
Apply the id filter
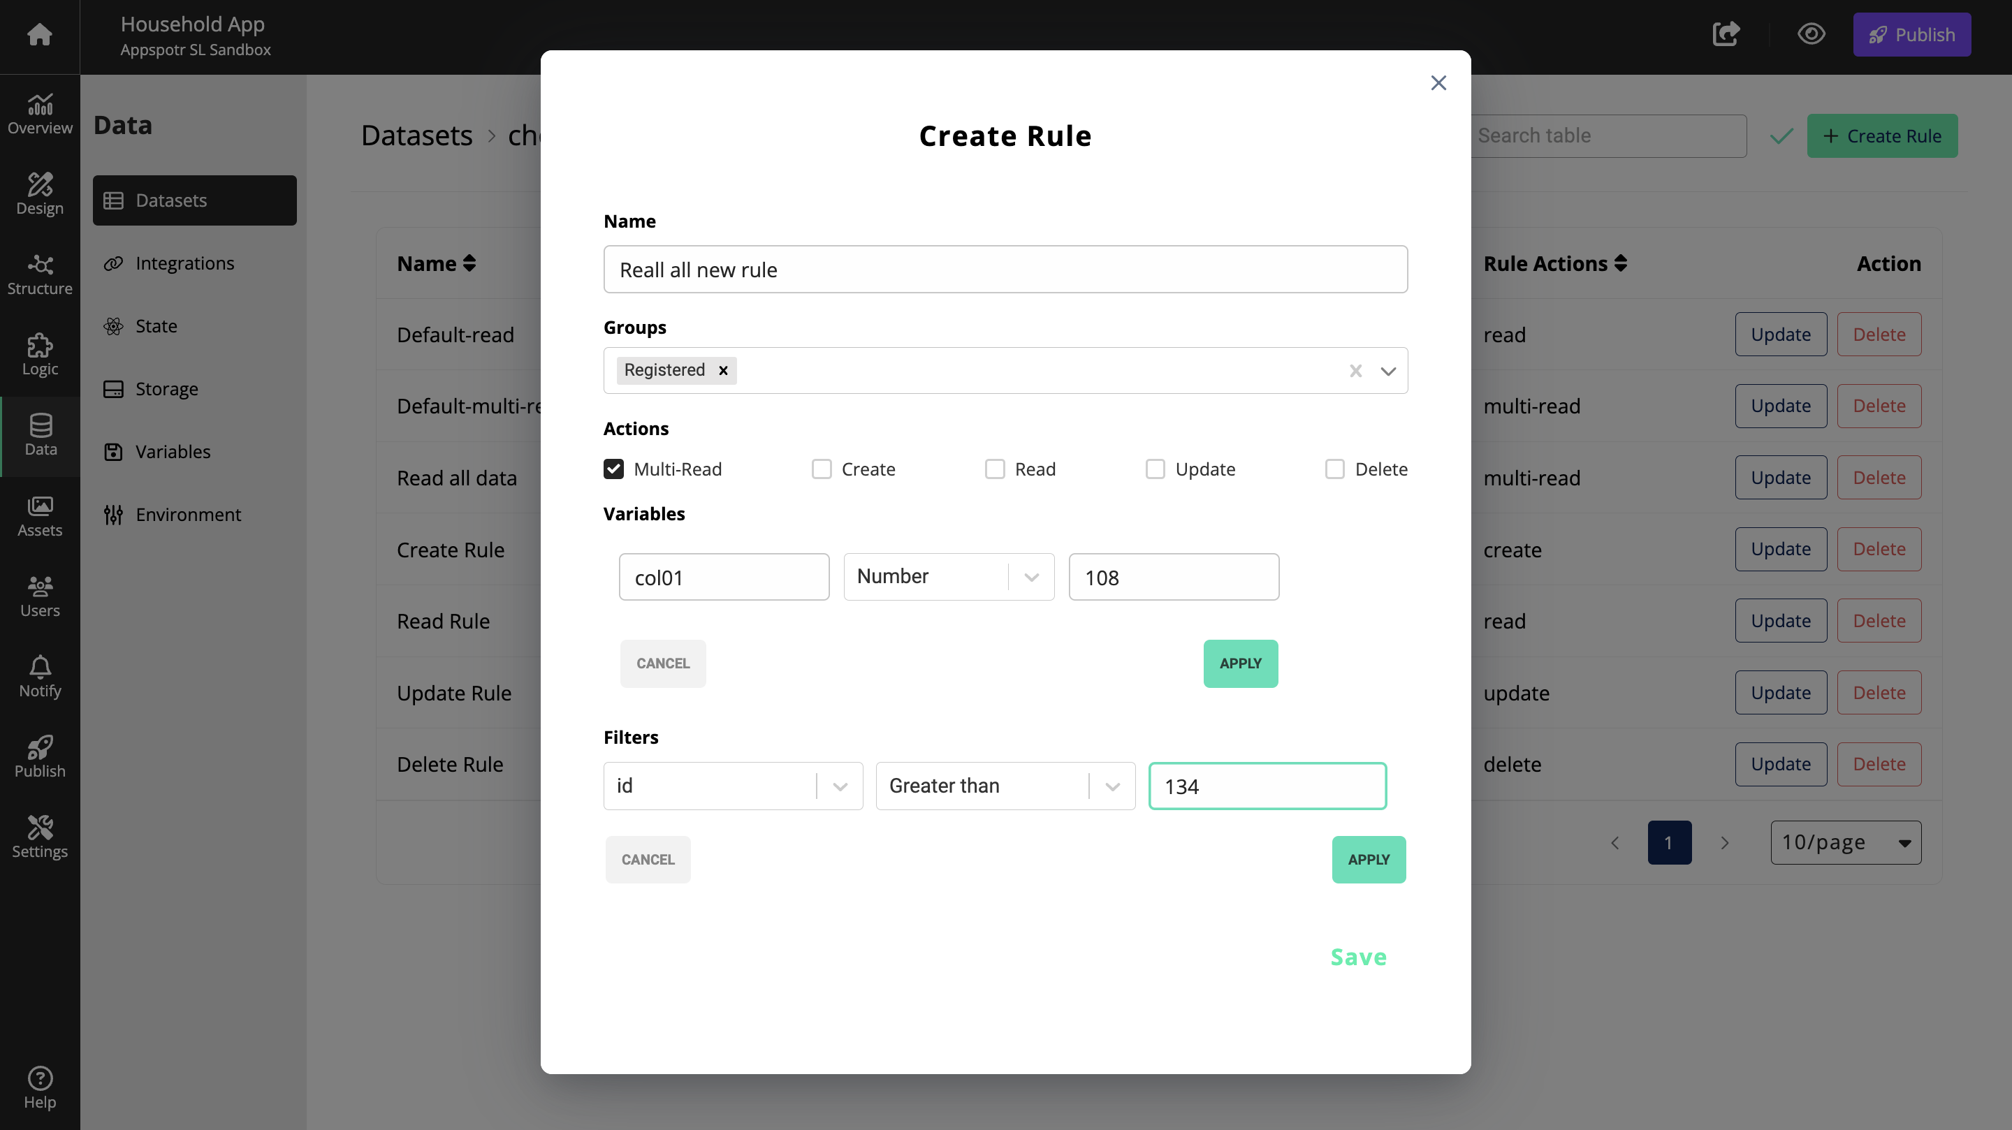click(x=1369, y=860)
